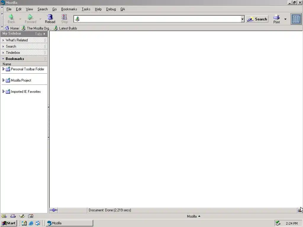The image size is (303, 227).
Task: Click the Forward navigation arrow icon
Action: [30, 17]
